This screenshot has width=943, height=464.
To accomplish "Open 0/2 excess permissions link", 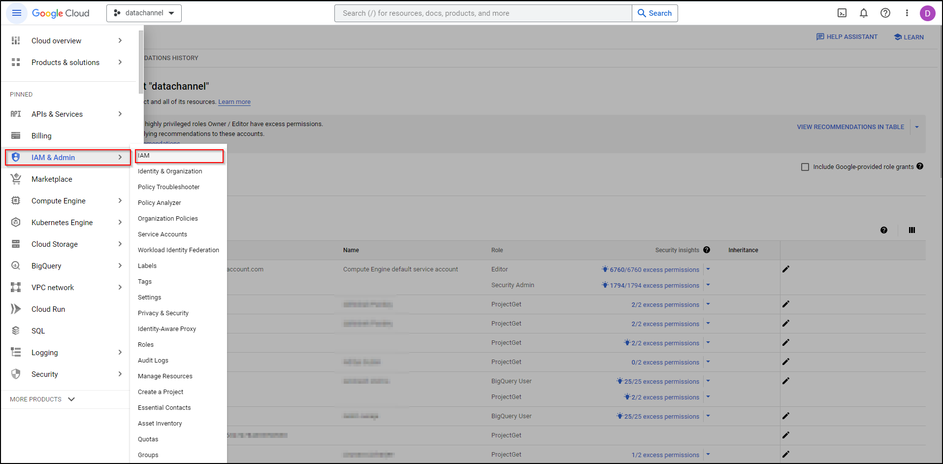I will point(665,362).
